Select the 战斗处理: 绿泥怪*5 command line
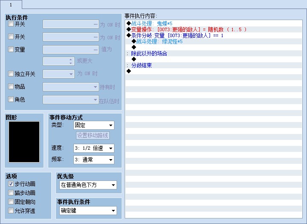This screenshot has width=307, height=224. coord(213,41)
